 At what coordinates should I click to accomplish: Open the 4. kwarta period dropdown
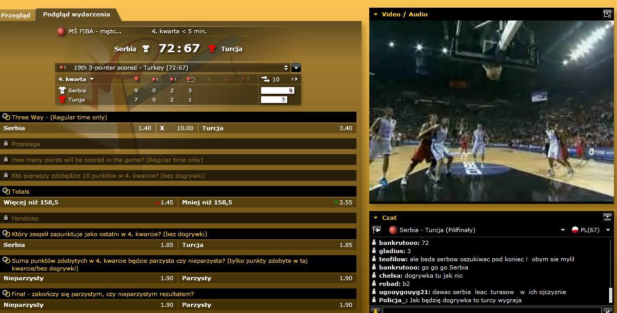click(x=76, y=79)
